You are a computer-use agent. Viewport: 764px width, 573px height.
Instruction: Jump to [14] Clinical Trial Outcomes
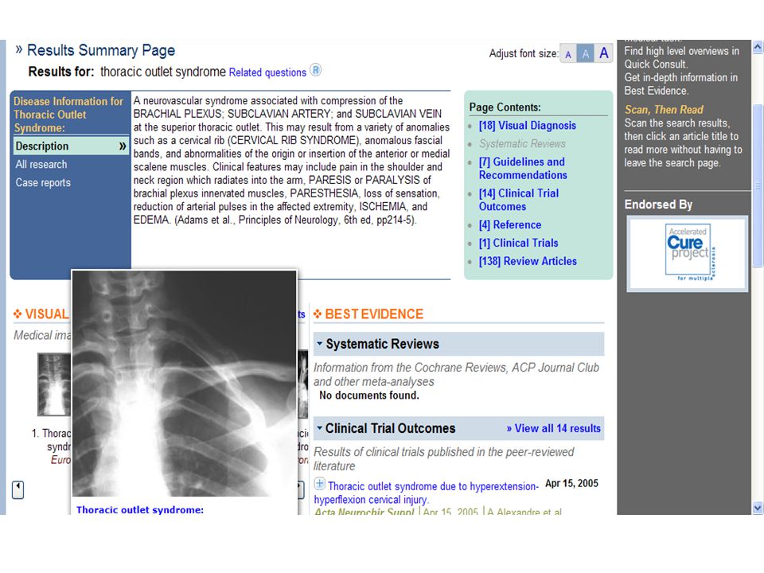(x=518, y=200)
